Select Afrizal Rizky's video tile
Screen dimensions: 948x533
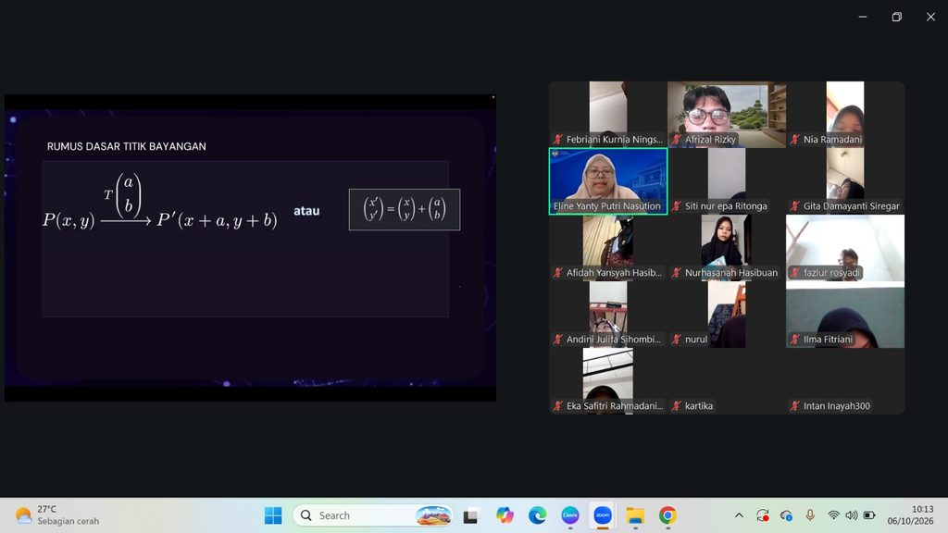click(x=727, y=115)
